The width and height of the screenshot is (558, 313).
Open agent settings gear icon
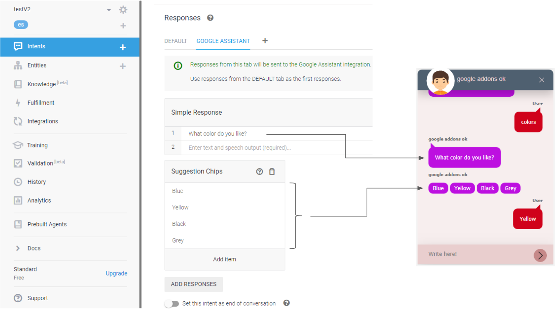click(x=123, y=10)
